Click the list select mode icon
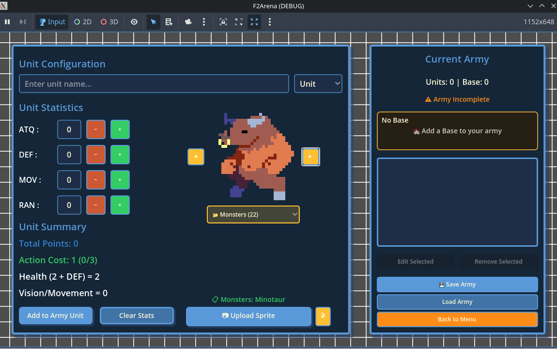This screenshot has height=349, width=557. pyautogui.click(x=169, y=22)
